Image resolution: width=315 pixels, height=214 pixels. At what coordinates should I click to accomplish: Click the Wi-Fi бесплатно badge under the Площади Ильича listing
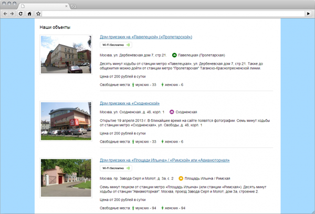pos(116,168)
